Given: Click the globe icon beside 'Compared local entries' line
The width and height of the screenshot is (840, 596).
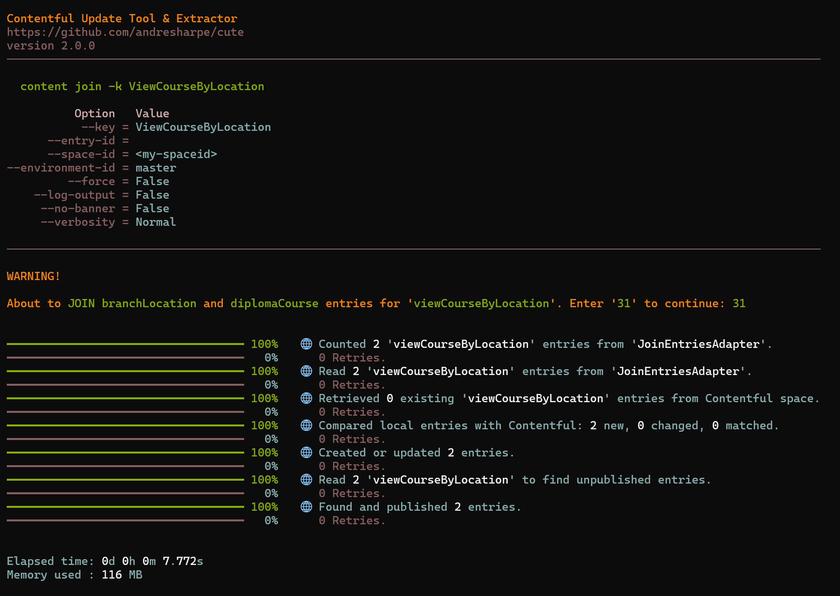Looking at the screenshot, I should pos(306,425).
